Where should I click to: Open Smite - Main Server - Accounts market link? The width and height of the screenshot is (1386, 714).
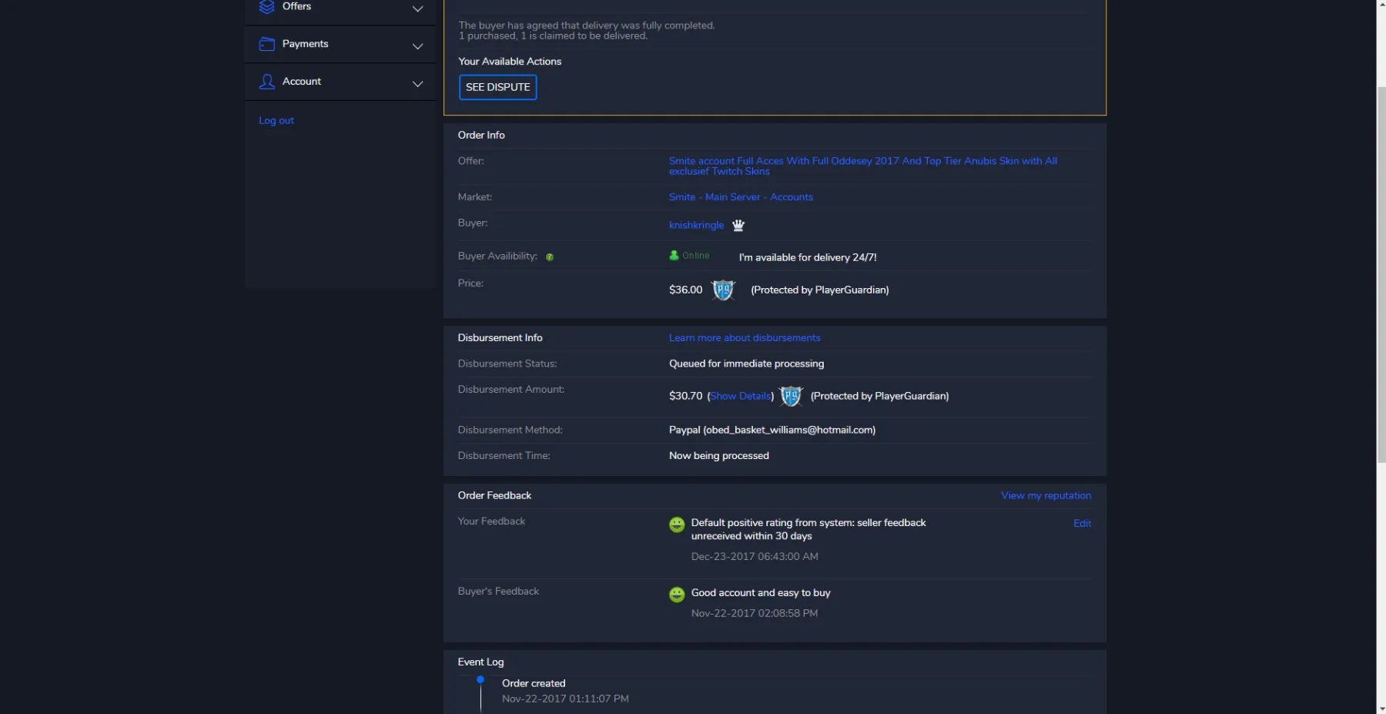click(741, 197)
